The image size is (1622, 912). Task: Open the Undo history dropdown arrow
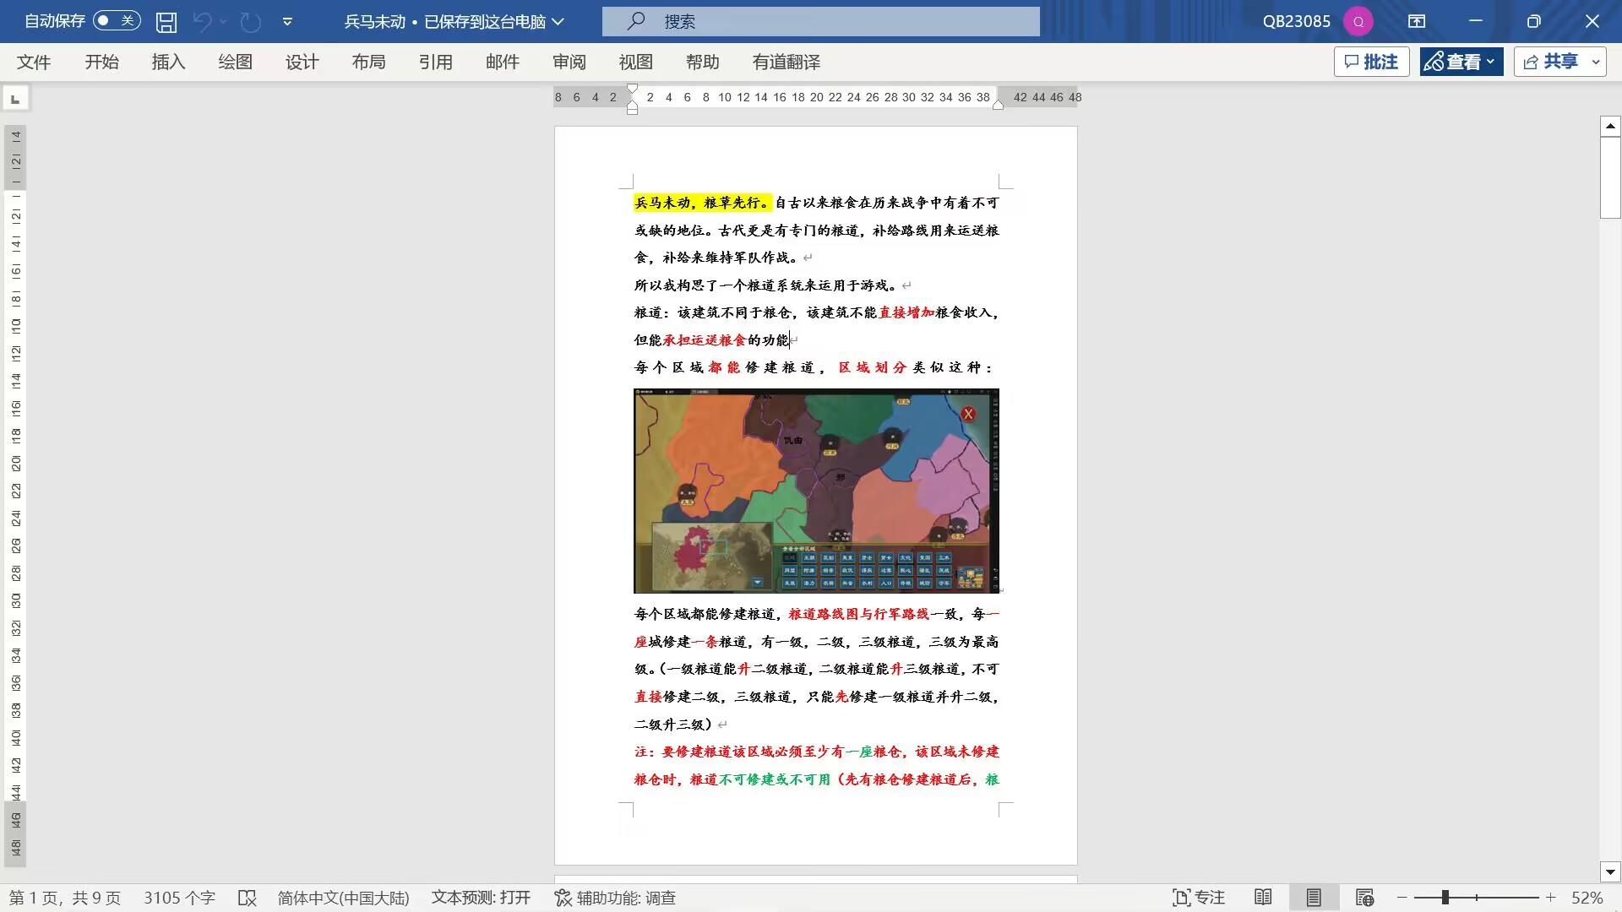tap(224, 22)
